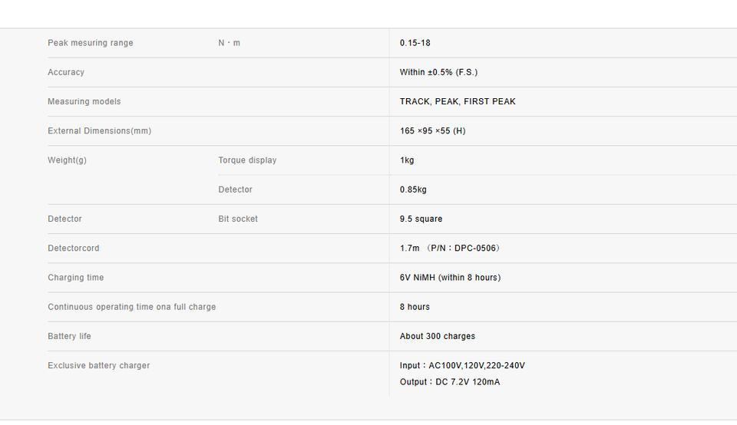
Task: Select TRACK, PEAK, FIRST PEAK text
Action: pos(458,101)
